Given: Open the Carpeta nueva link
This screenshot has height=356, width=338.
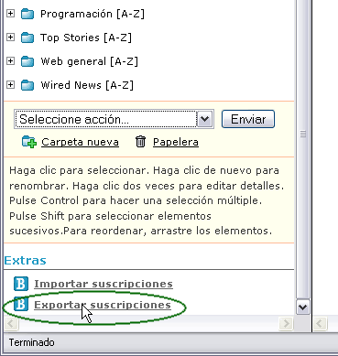Looking at the screenshot, I should tap(80, 142).
